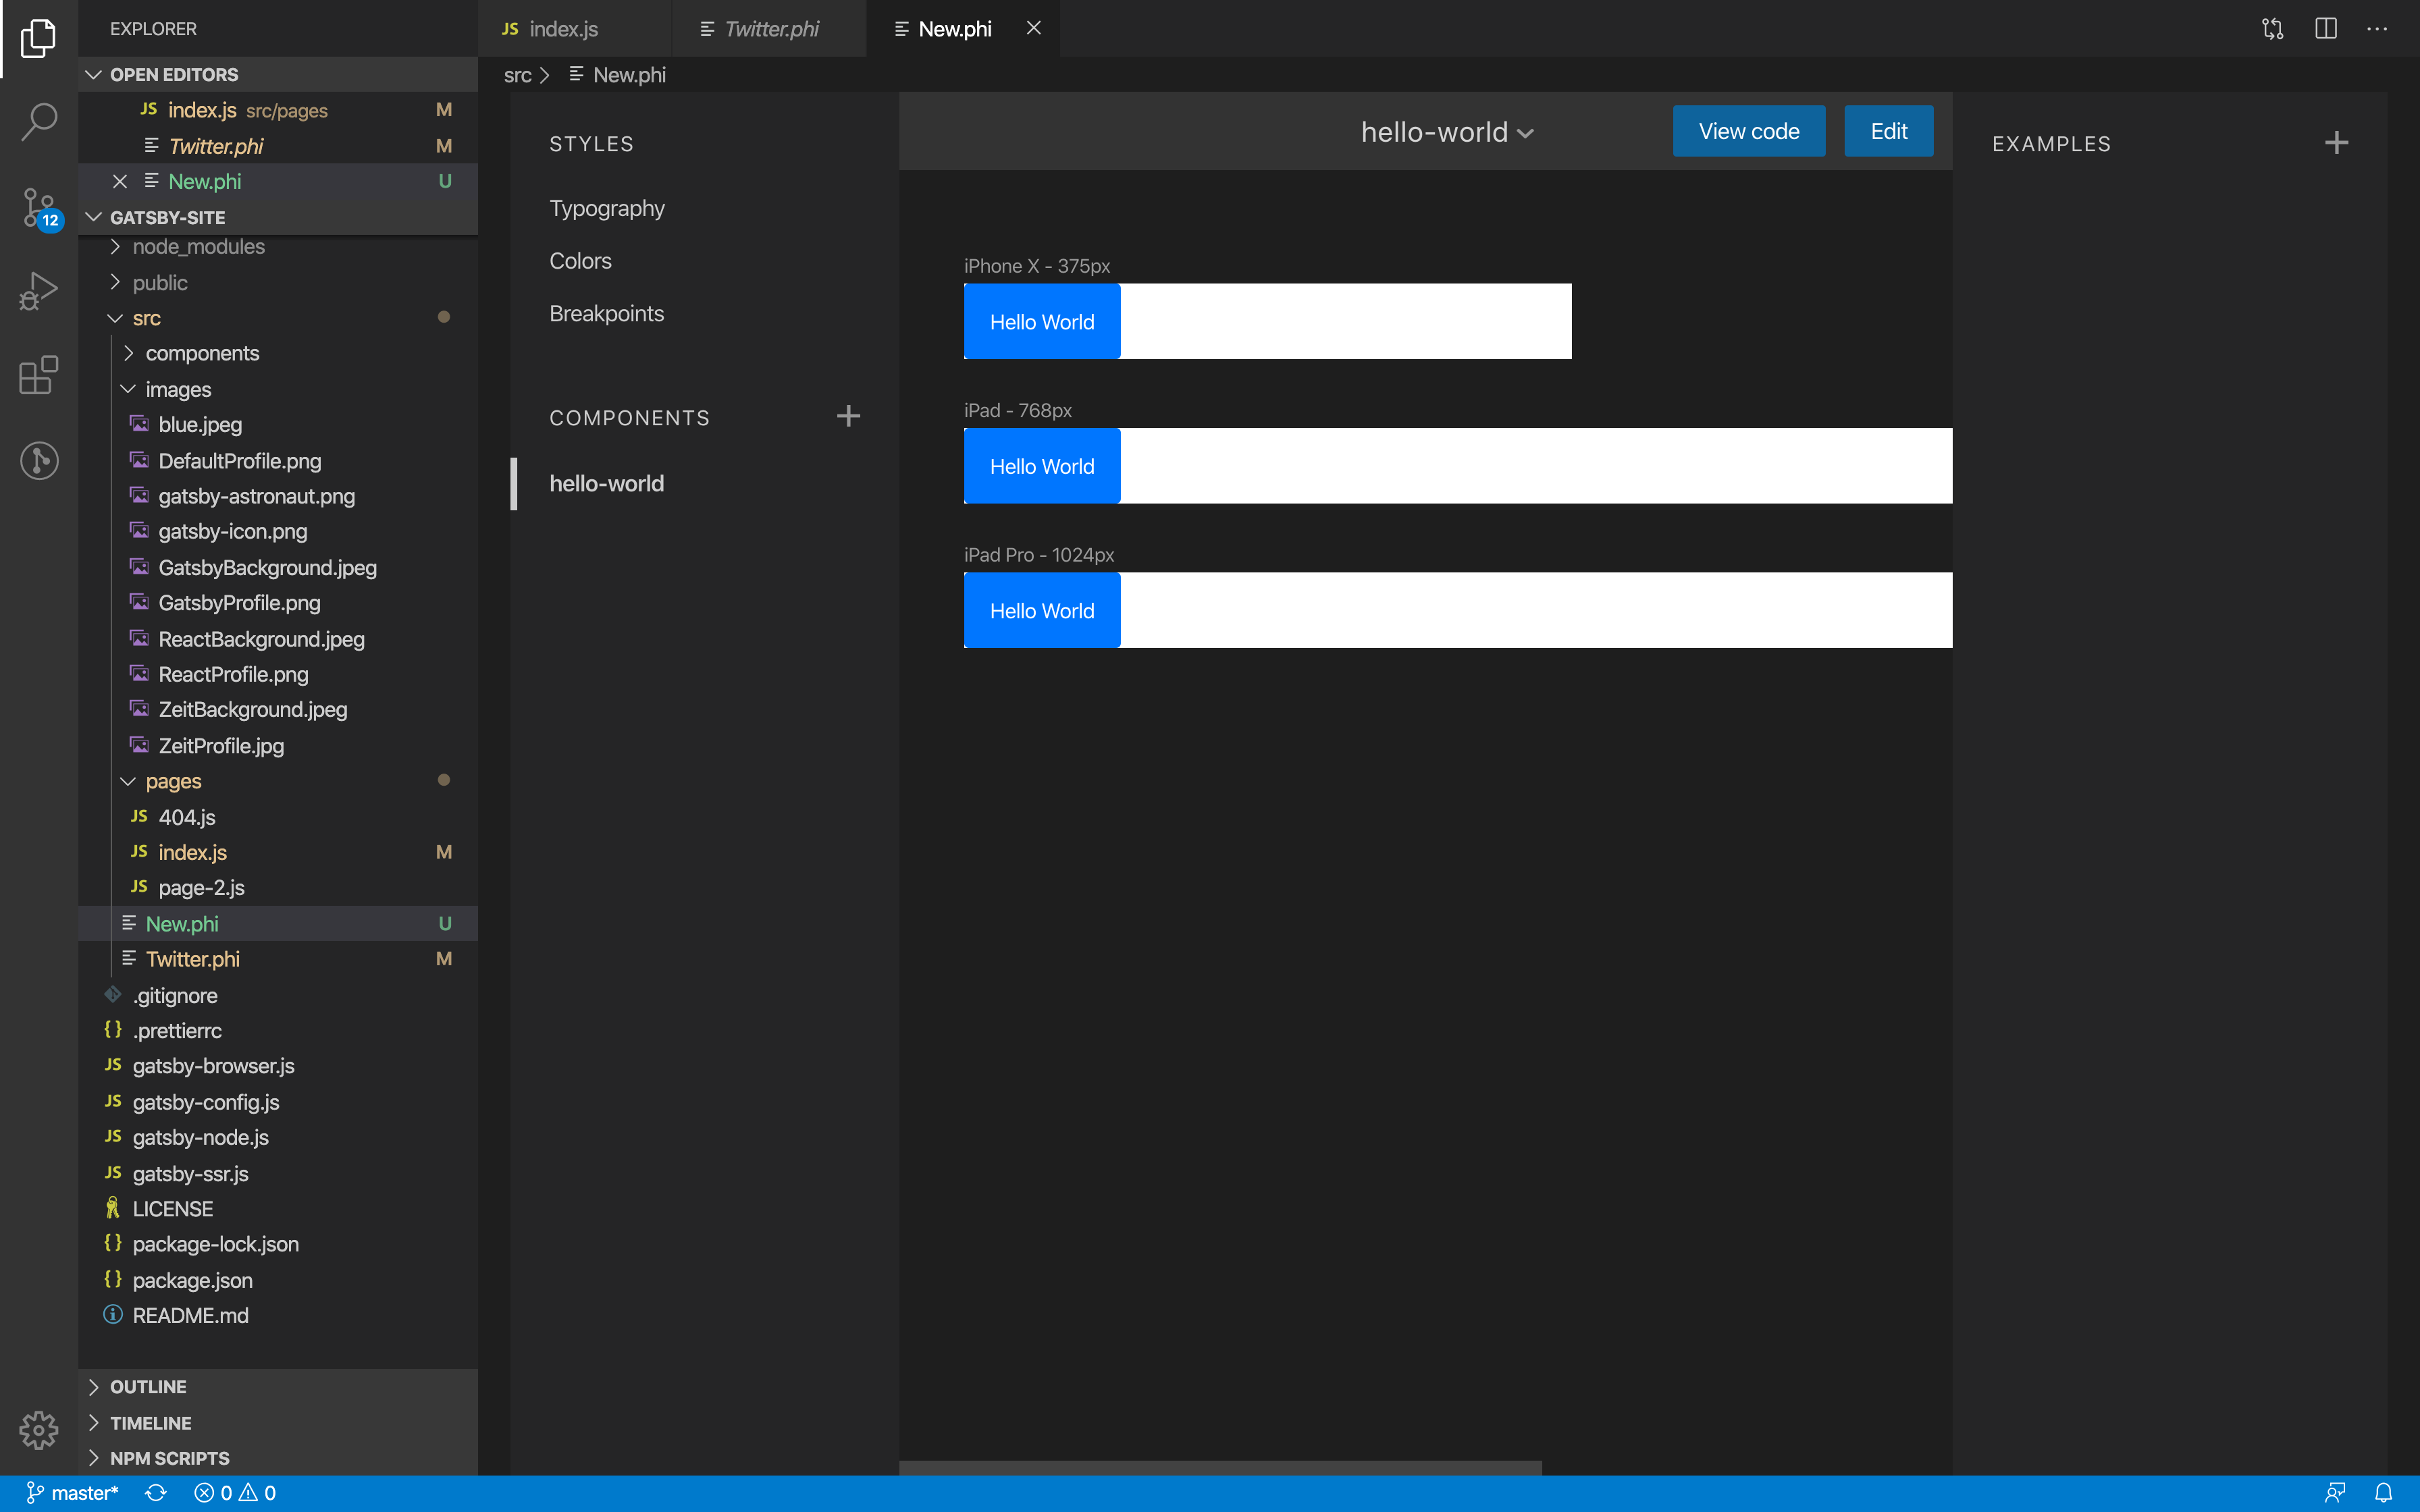Switch to the index.js editor tab
The height and width of the screenshot is (1512, 2420).
[563, 29]
